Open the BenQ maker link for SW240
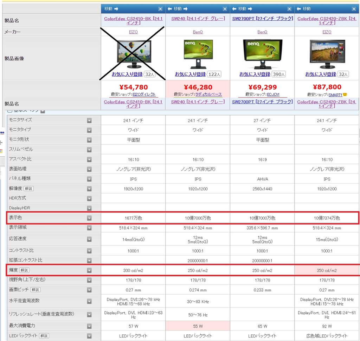The height and width of the screenshot is (341, 360). pyautogui.click(x=198, y=32)
